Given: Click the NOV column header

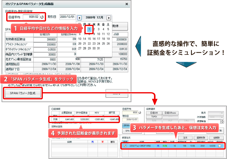Looking at the screenshot, I should tap(97, 113).
